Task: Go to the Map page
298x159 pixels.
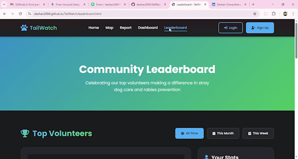Action: pos(110,28)
